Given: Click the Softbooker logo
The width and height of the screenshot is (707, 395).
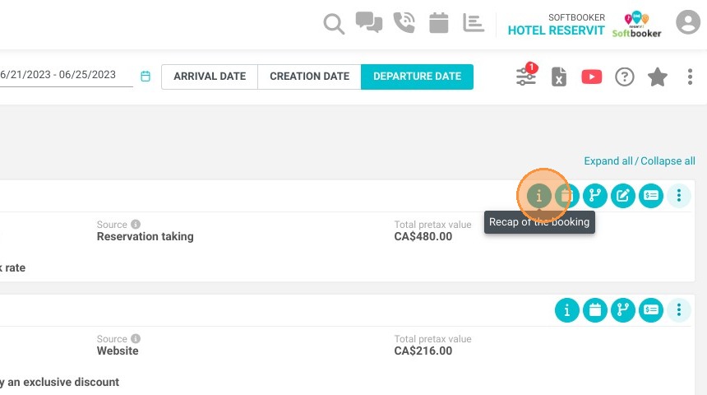Looking at the screenshot, I should (636, 25).
